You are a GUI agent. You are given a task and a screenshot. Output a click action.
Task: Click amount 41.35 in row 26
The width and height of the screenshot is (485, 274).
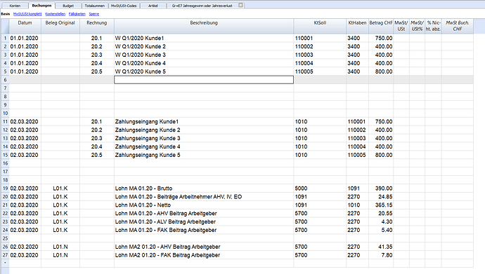(381, 247)
